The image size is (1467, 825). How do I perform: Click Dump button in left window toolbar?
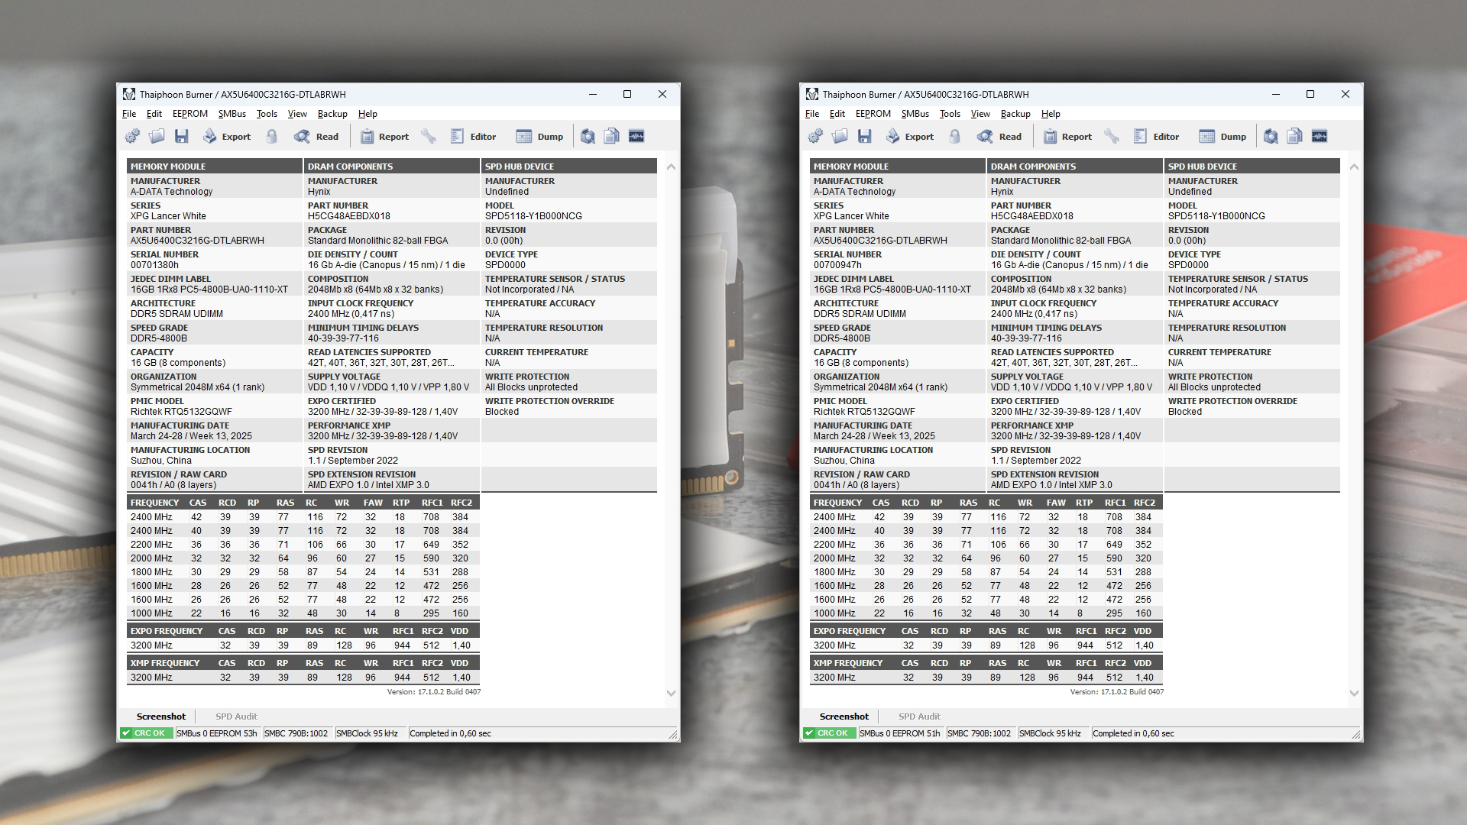[539, 136]
